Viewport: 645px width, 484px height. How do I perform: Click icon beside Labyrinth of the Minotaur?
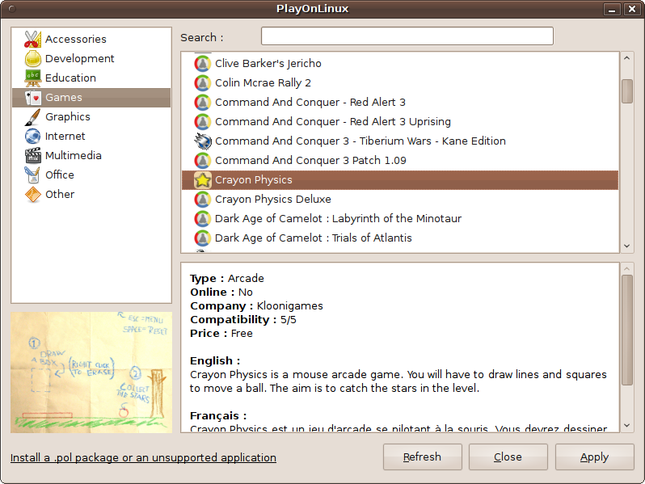(x=202, y=218)
